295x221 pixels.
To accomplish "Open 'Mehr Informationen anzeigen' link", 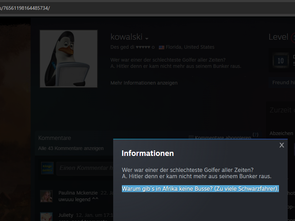I will pyautogui.click(x=144, y=83).
